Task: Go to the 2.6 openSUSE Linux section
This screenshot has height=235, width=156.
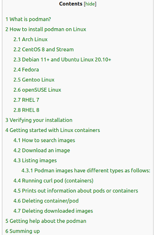Action: point(37,90)
